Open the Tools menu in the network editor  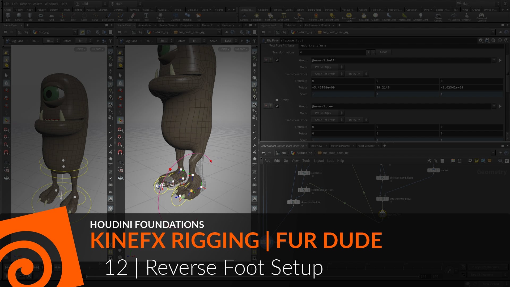click(306, 161)
